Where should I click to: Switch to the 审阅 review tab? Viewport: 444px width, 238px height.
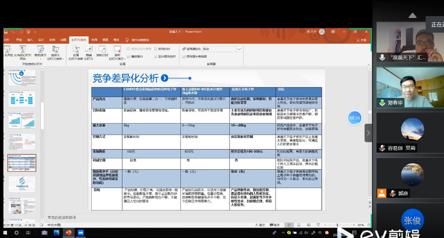coord(94,40)
